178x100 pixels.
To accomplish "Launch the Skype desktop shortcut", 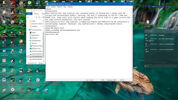I will click(x=38, y=91).
